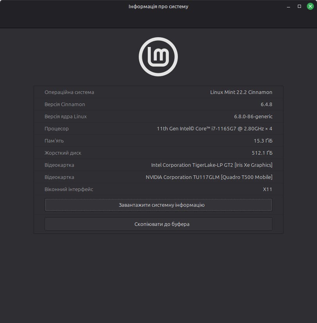Image resolution: width=317 pixels, height=323 pixels.
Task: Click the 'Завантажити системну інформацію' button
Action: (x=158, y=205)
